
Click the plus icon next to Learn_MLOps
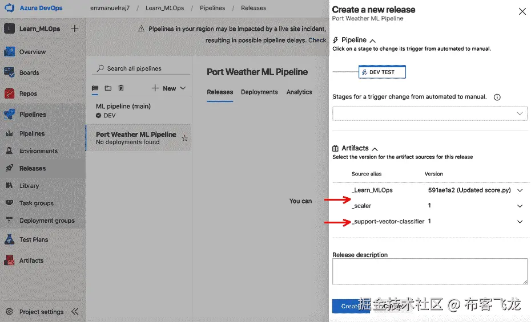point(75,28)
